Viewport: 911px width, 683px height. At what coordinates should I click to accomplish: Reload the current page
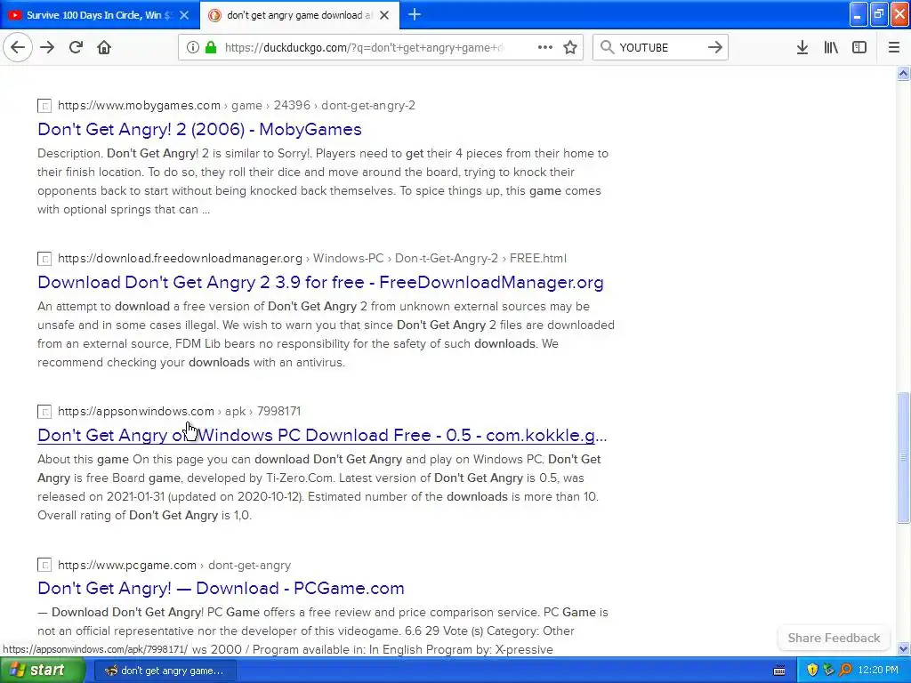pyautogui.click(x=76, y=47)
